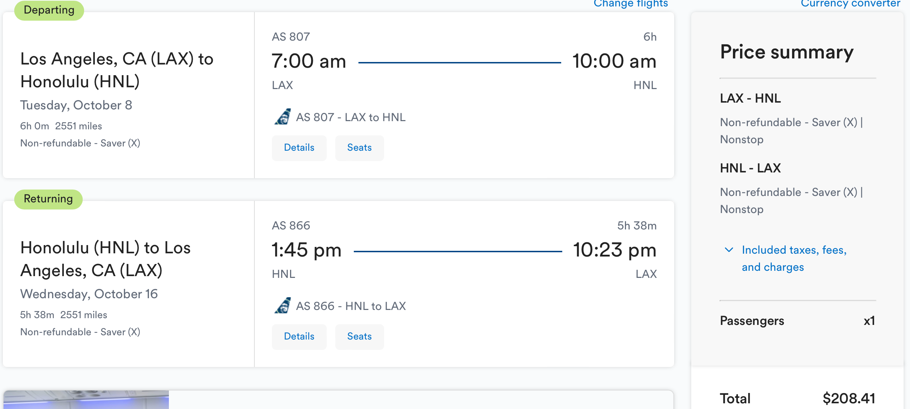Expand included taxes and fees chevron
Screen dimensions: 910x409
click(729, 250)
